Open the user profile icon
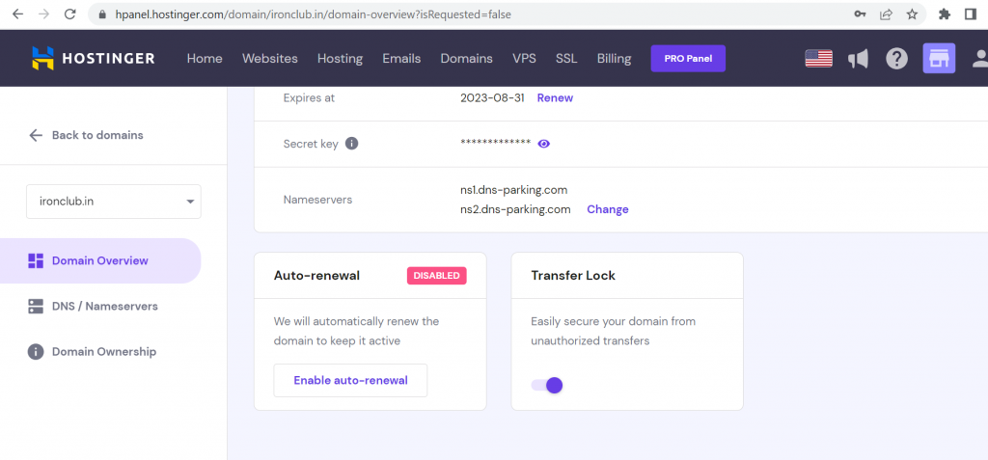The width and height of the screenshot is (988, 460). 980,59
